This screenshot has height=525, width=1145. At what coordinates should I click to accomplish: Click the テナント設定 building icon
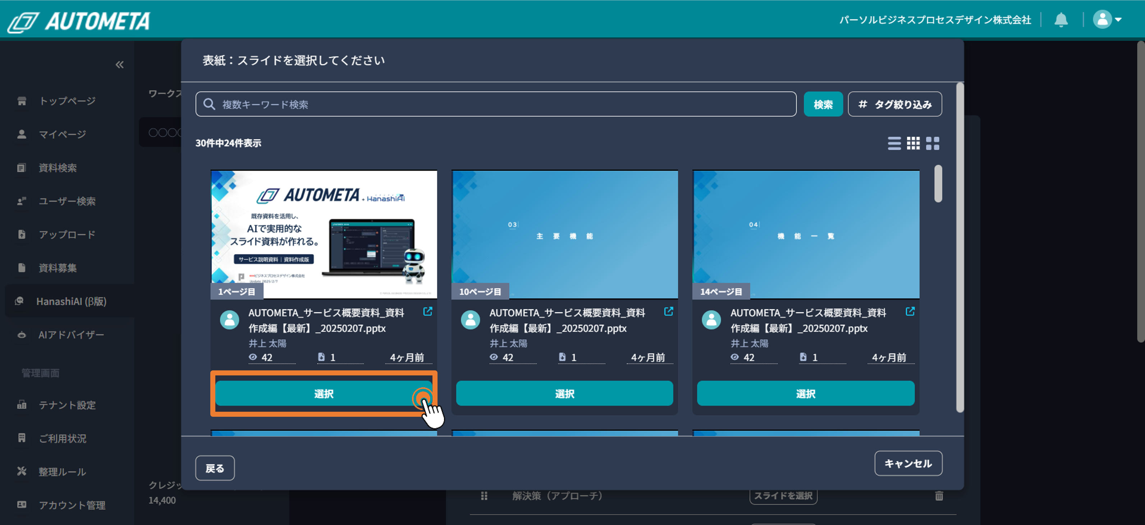point(22,405)
